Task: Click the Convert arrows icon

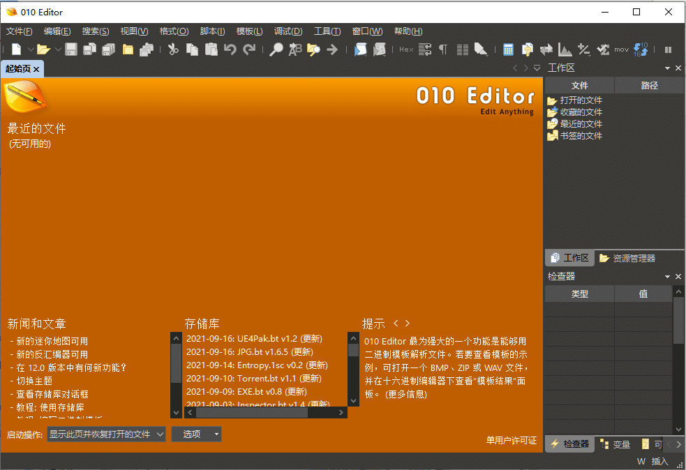Action: click(x=546, y=50)
